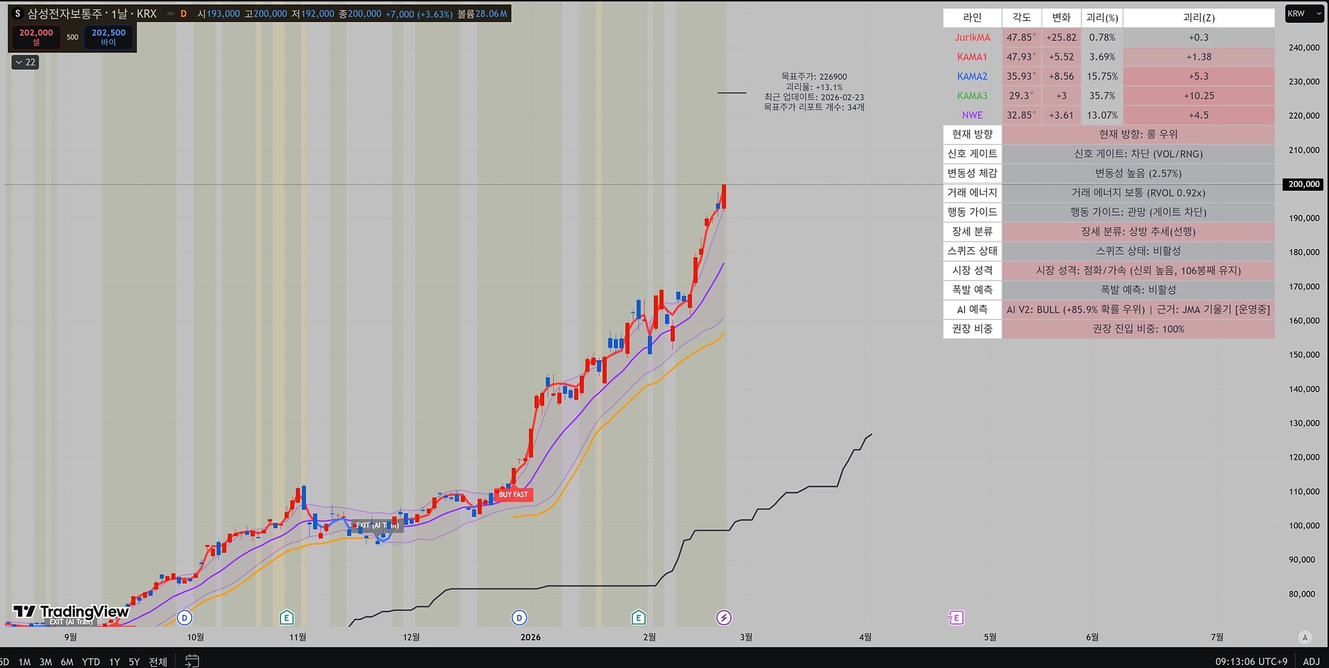Viewport: 1329px width, 668px height.
Task: Toggle ADJ adjusted price data
Action: [x=1311, y=662]
